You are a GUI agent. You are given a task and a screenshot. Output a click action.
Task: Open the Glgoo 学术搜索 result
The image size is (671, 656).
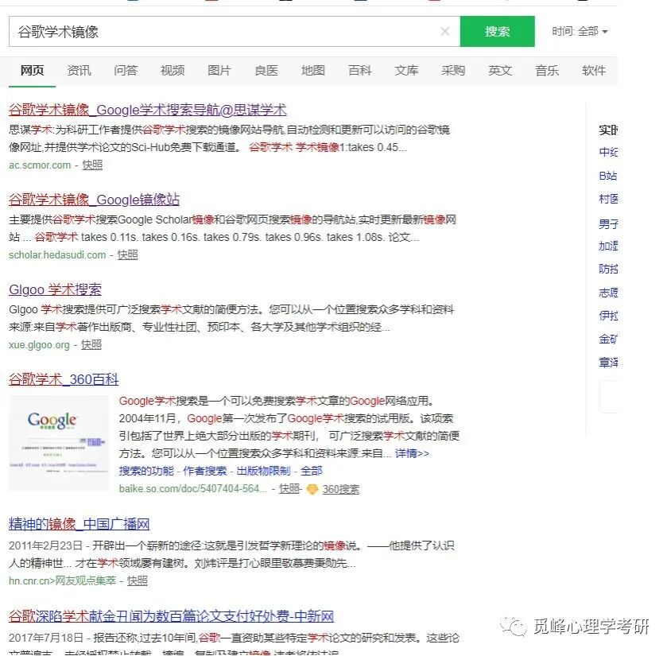click(x=55, y=289)
